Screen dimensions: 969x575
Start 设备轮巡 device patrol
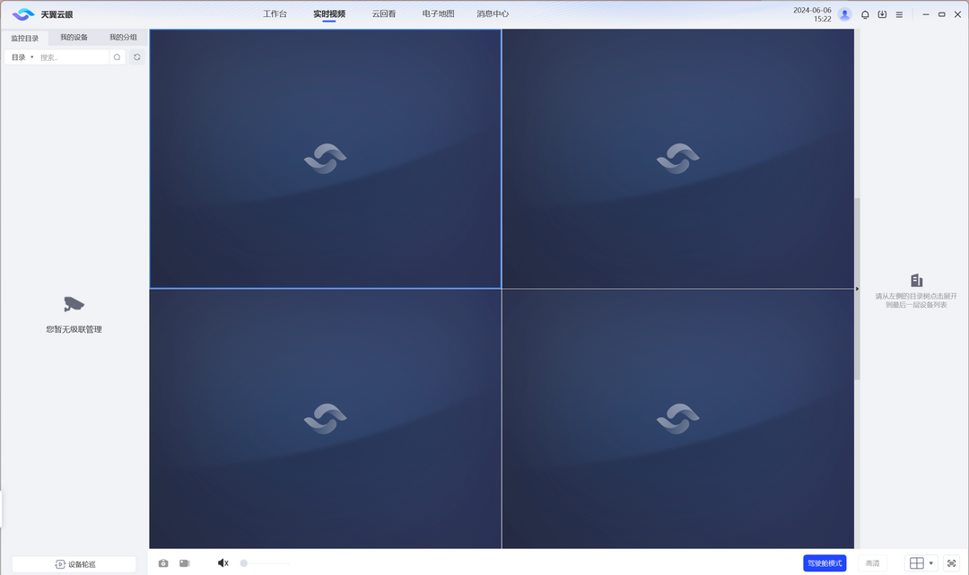(x=74, y=564)
